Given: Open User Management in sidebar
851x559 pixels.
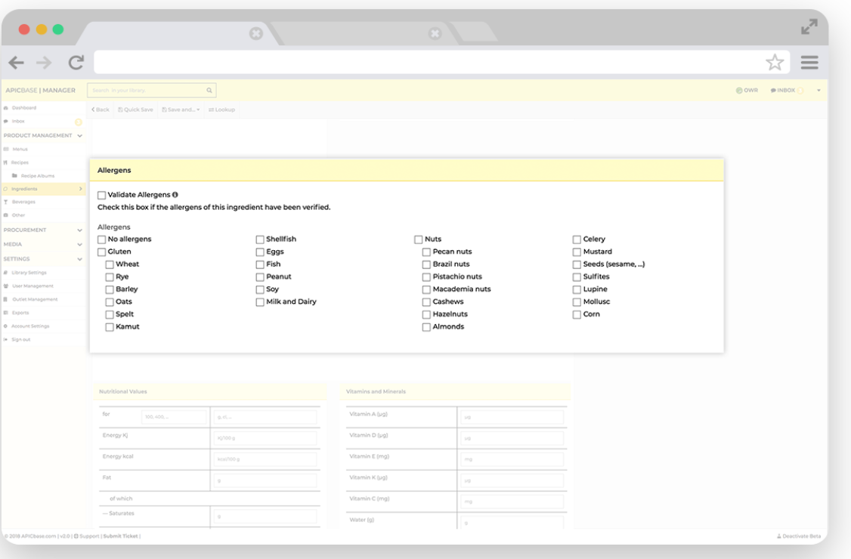Looking at the screenshot, I should click(x=32, y=286).
